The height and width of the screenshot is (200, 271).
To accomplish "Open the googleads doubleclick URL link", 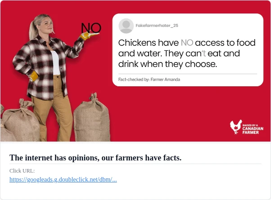I will click(x=63, y=179).
